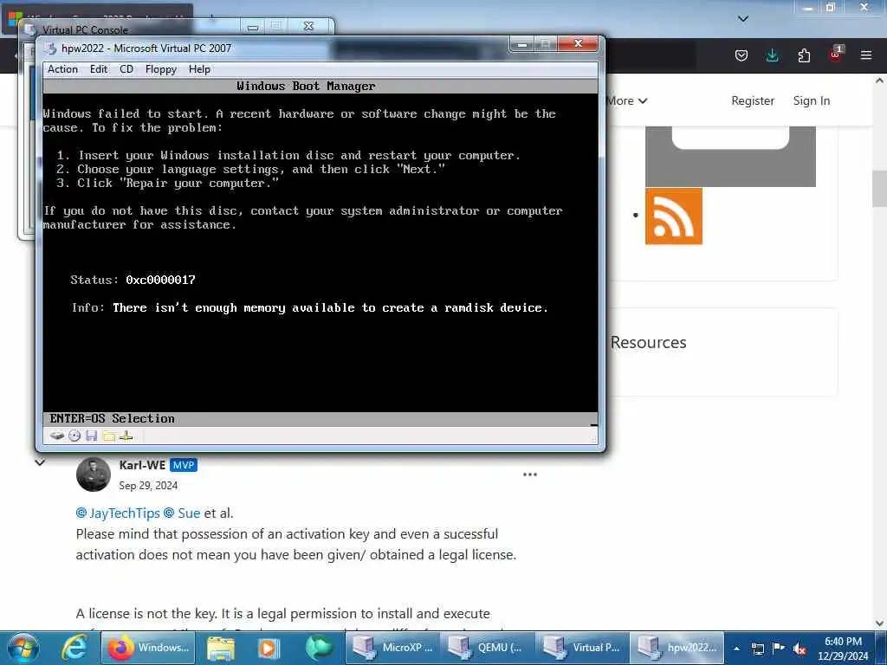This screenshot has width=887, height=665.
Task: Open the Firefox hamburger application menu
Action: pos(866,55)
